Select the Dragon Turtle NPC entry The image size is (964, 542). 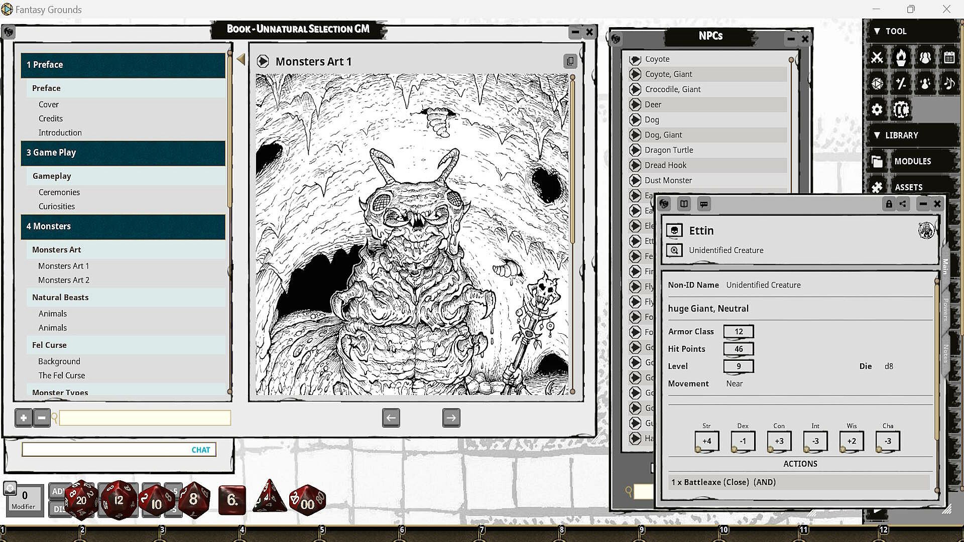click(x=669, y=150)
